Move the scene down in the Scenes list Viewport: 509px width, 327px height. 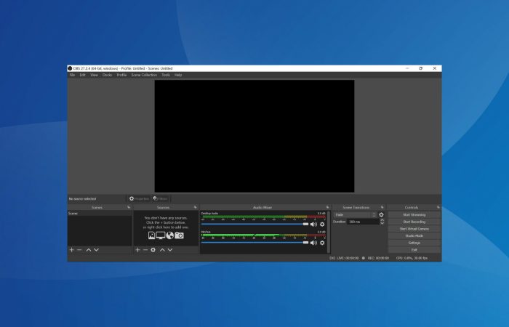[96, 250]
